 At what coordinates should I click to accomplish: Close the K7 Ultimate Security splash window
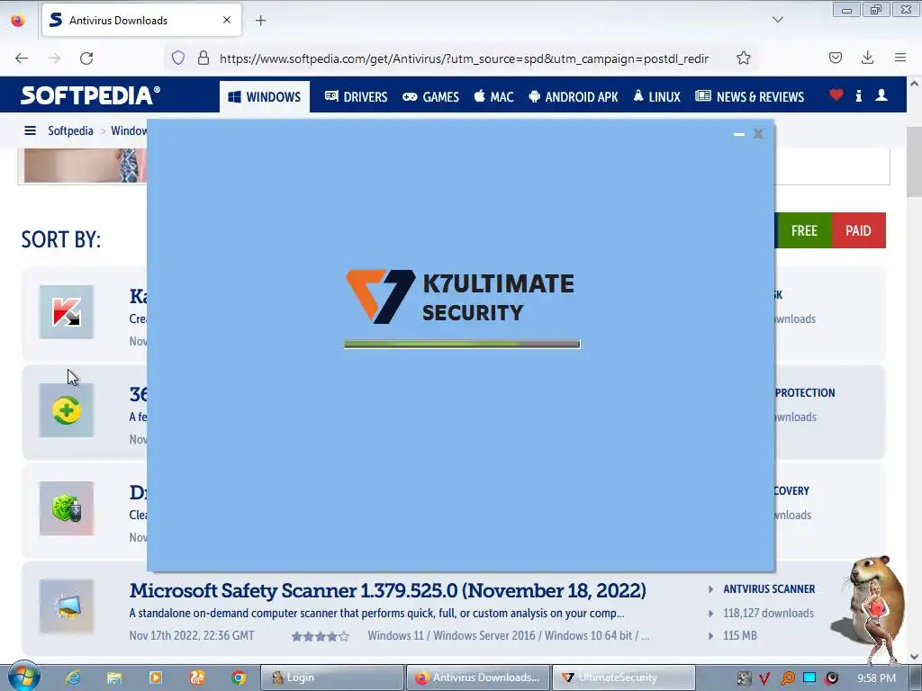(x=758, y=134)
